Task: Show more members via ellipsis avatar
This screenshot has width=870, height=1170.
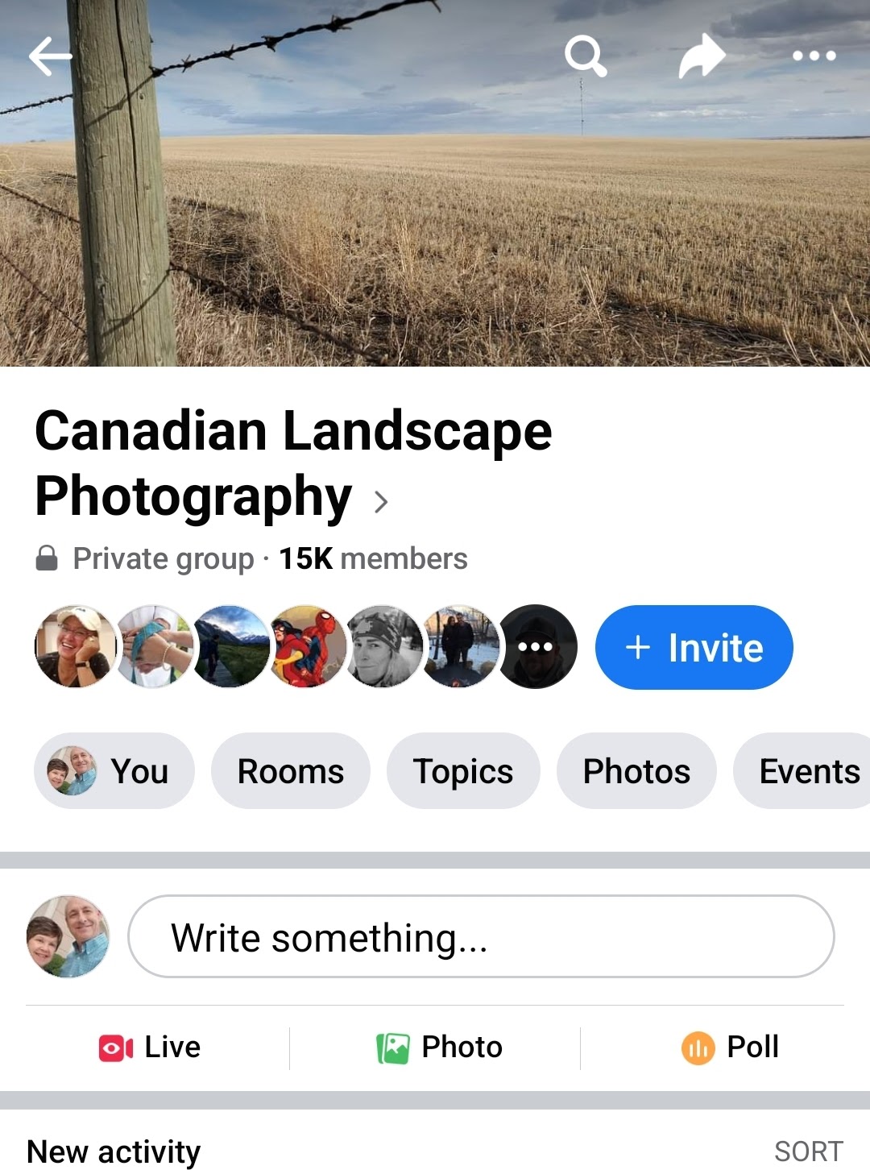Action: (x=537, y=647)
